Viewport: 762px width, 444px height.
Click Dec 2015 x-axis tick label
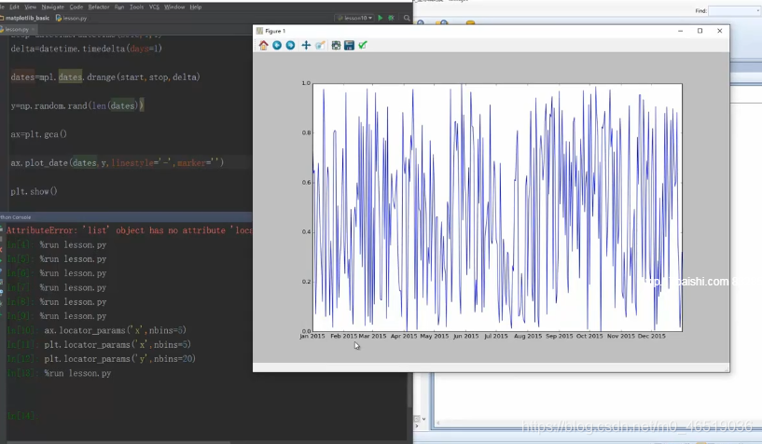(x=651, y=336)
